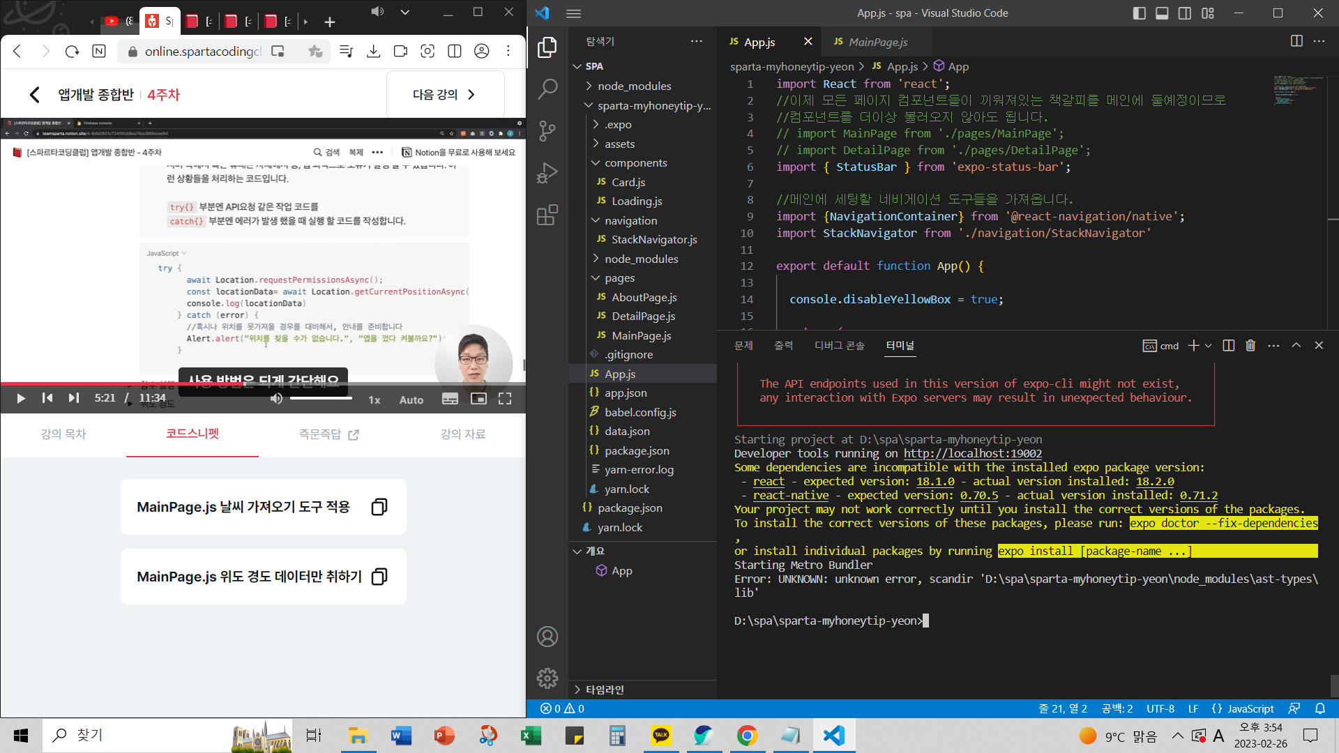Close the terminal panel

[1319, 346]
